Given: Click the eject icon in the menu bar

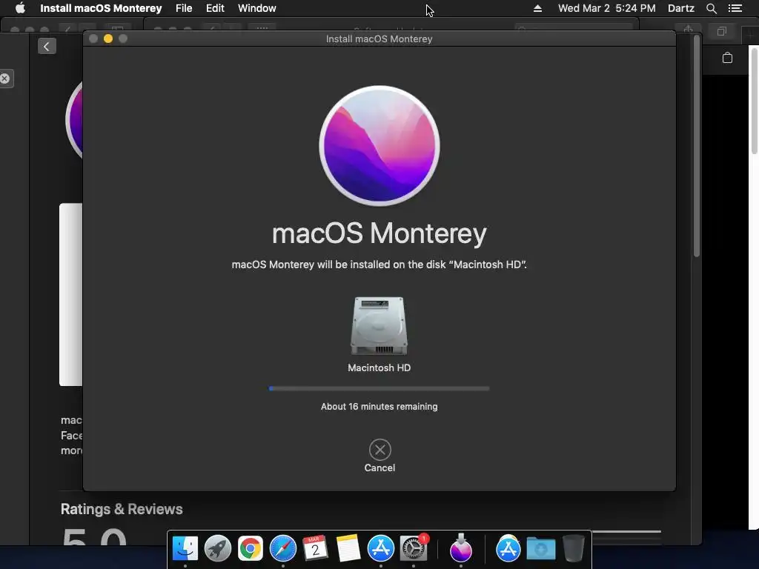Looking at the screenshot, I should point(537,8).
